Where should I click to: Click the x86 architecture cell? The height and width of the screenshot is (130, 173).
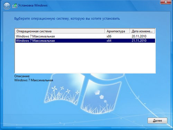click(109, 36)
